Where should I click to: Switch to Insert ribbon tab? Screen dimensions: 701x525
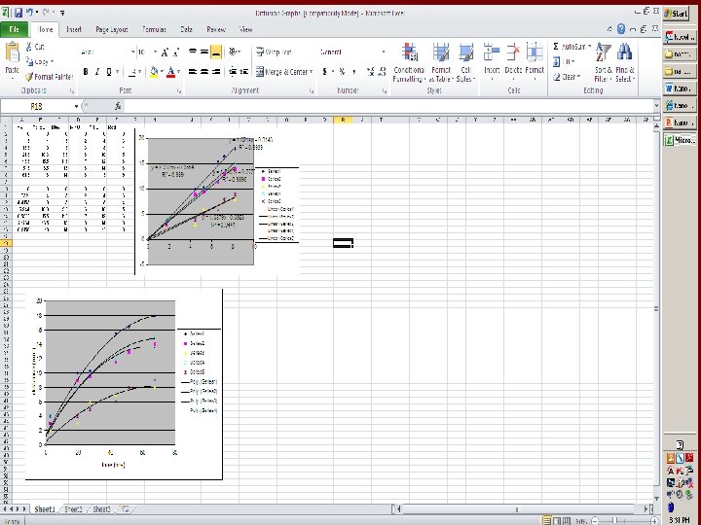tap(74, 29)
